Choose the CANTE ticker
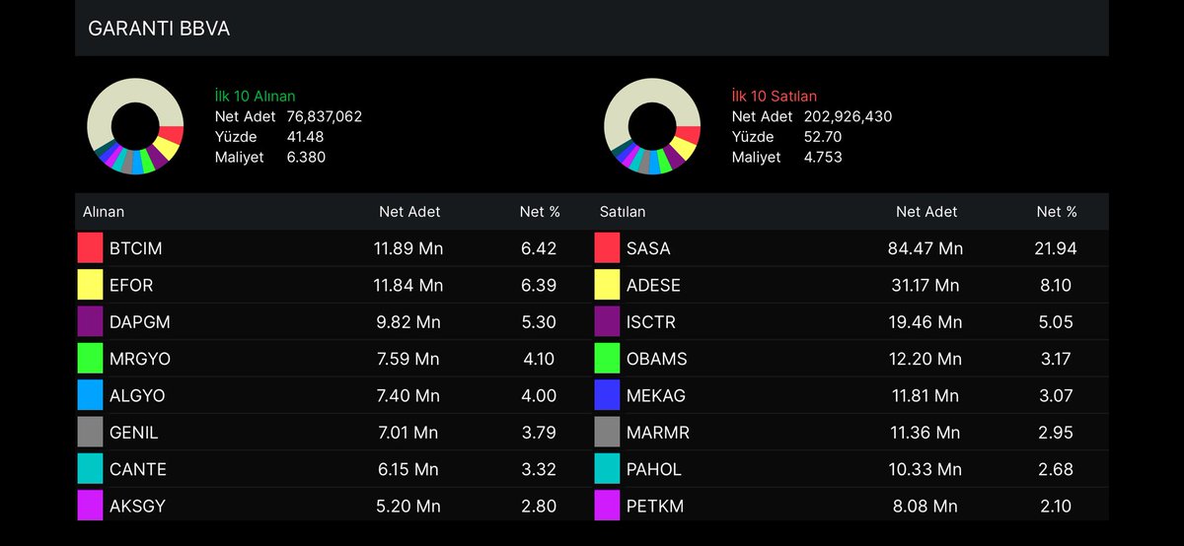 point(138,469)
